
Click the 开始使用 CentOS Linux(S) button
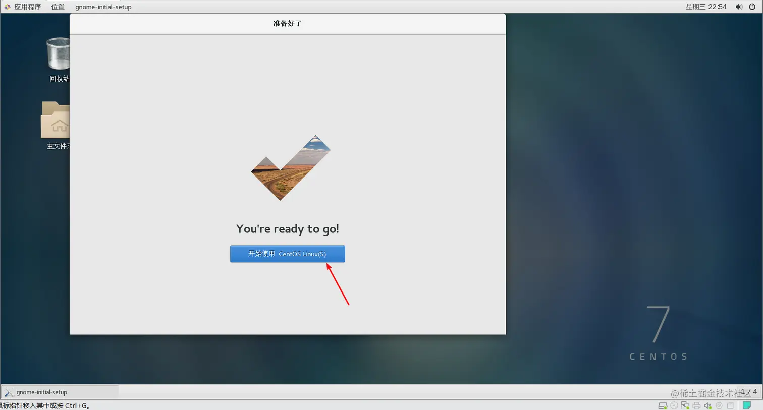coord(288,254)
